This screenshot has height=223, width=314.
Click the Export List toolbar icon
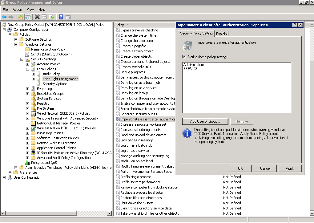tap(51, 17)
